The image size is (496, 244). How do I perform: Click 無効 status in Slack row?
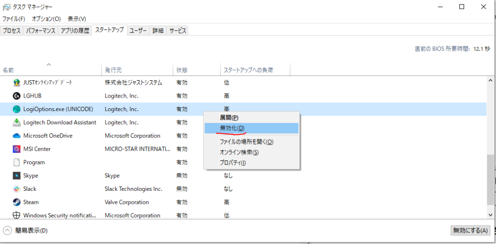(182, 189)
